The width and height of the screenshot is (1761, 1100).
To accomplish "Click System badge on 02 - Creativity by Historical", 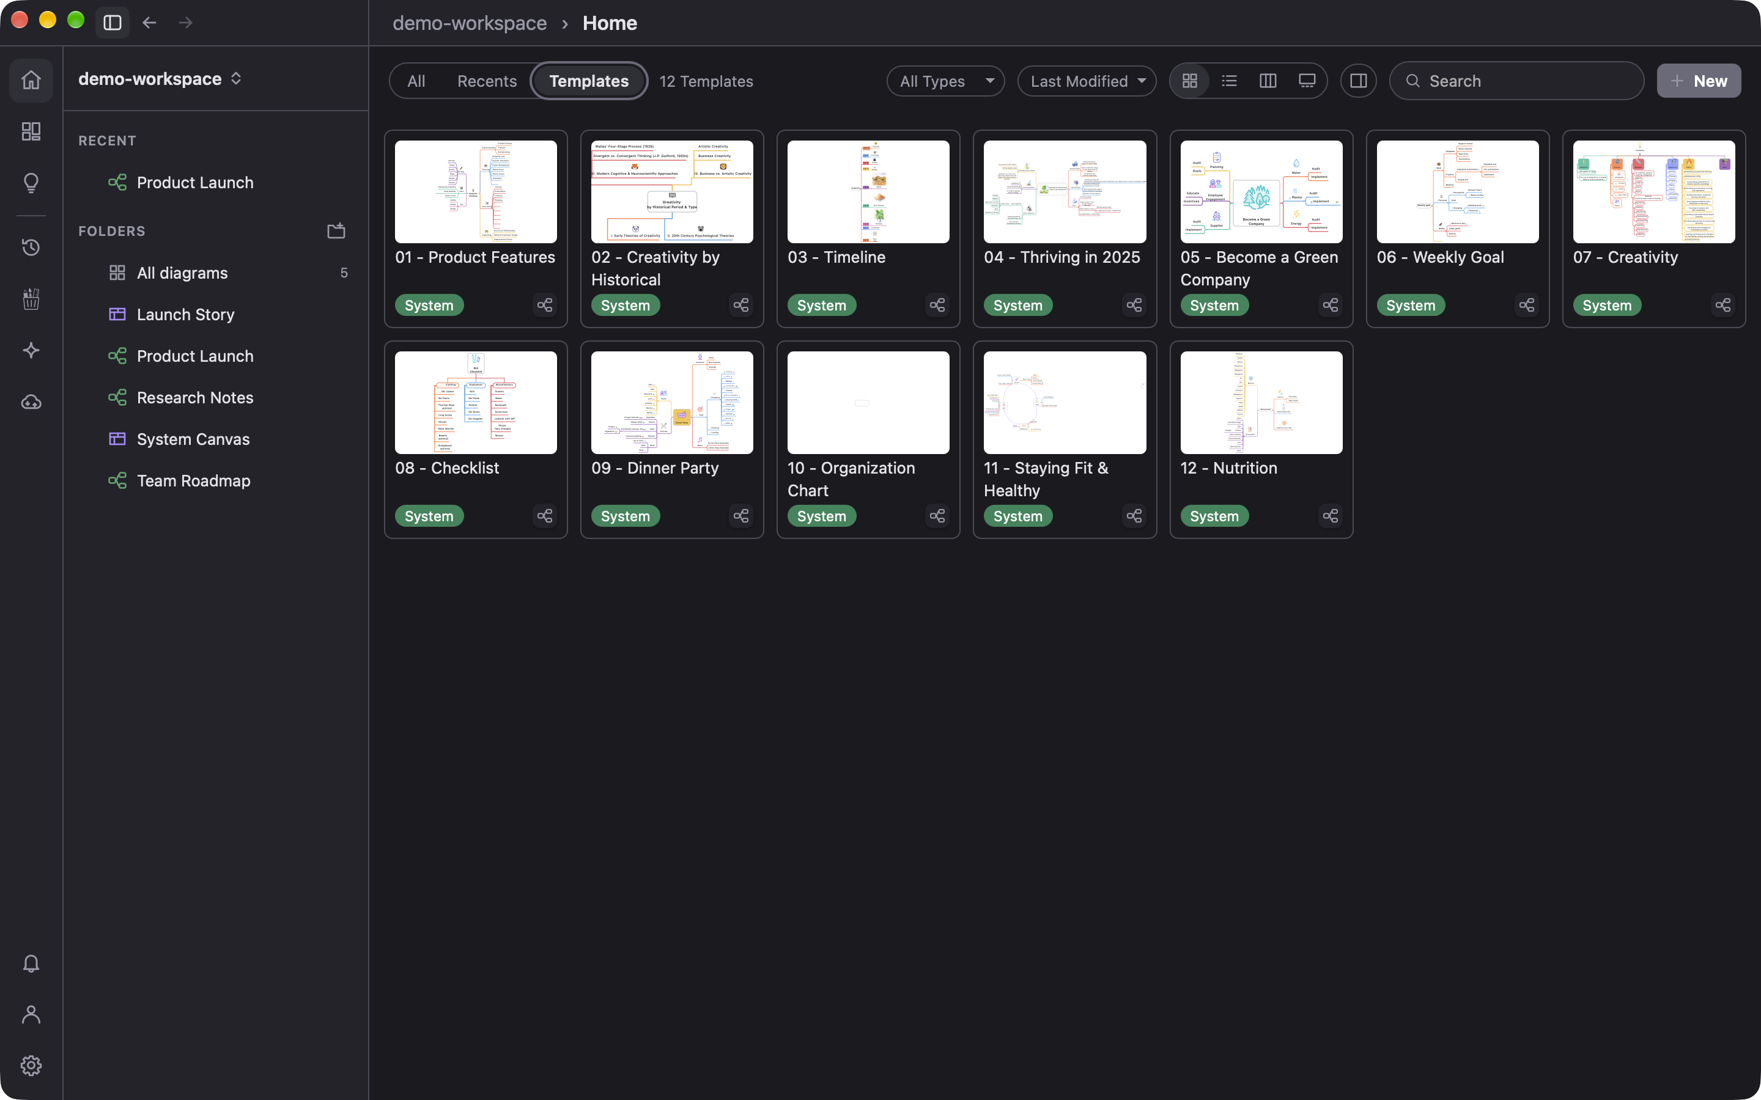I will click(x=625, y=305).
